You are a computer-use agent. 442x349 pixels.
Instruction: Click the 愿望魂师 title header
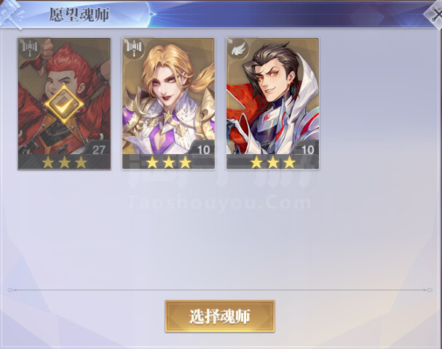[79, 15]
